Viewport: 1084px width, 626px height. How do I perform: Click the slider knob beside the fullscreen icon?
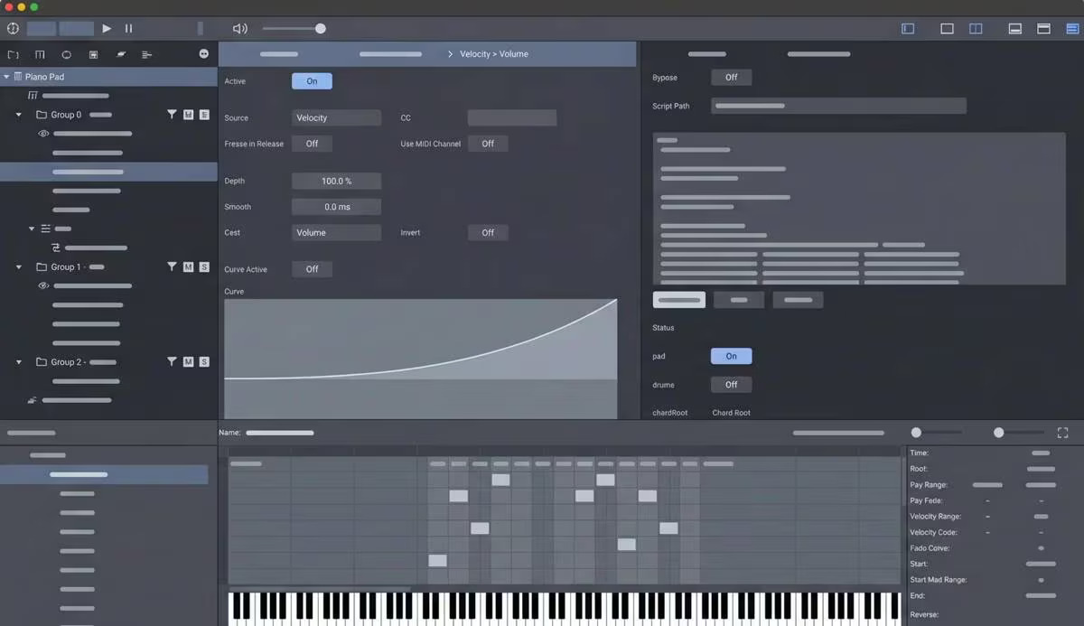pyautogui.click(x=998, y=433)
